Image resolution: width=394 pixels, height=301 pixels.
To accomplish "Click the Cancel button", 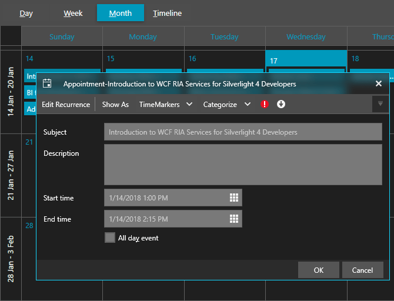I will coord(363,270).
